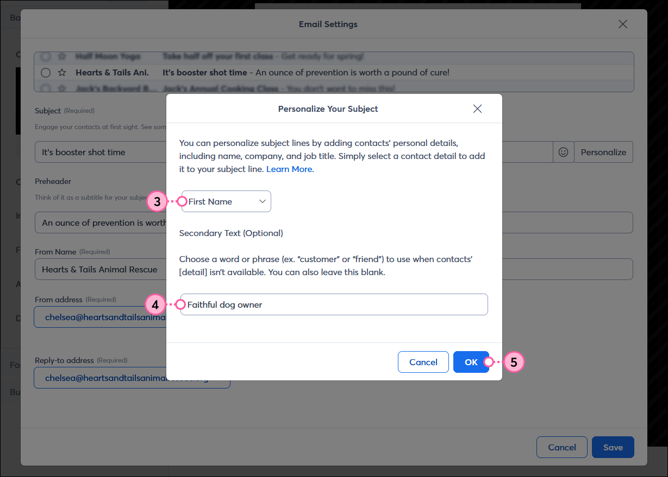The height and width of the screenshot is (477, 668).
Task: Star the Hearts & Tails Ani. email preview
Action: click(62, 73)
